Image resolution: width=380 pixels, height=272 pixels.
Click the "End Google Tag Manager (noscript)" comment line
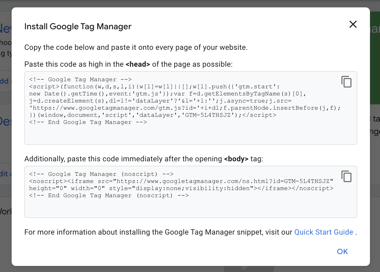109,196
